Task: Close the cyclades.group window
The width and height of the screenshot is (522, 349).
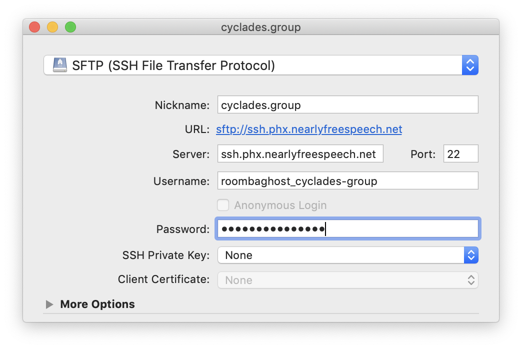Action: [34, 27]
